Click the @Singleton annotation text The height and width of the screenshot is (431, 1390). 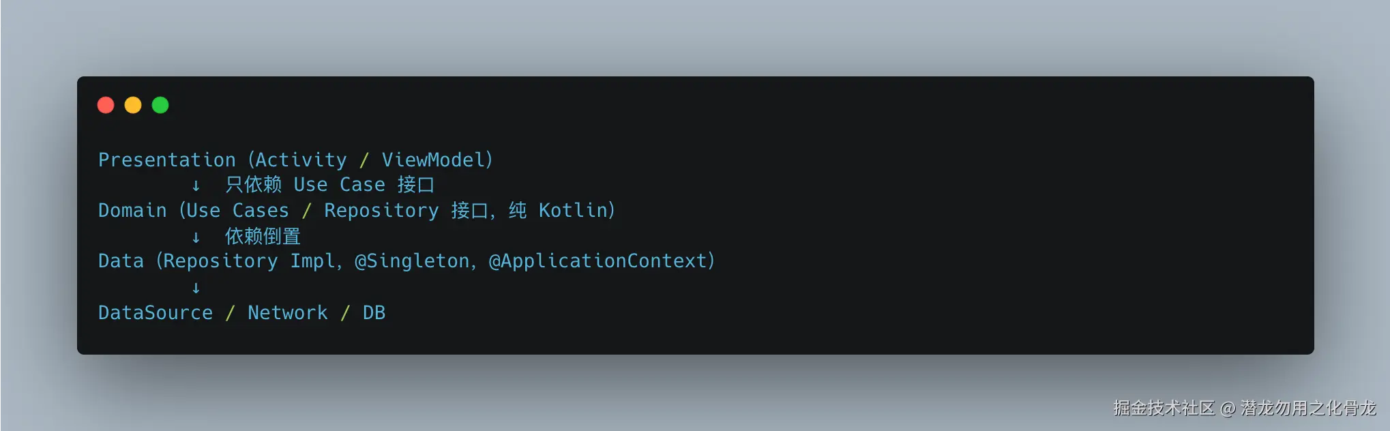pyautogui.click(x=412, y=261)
